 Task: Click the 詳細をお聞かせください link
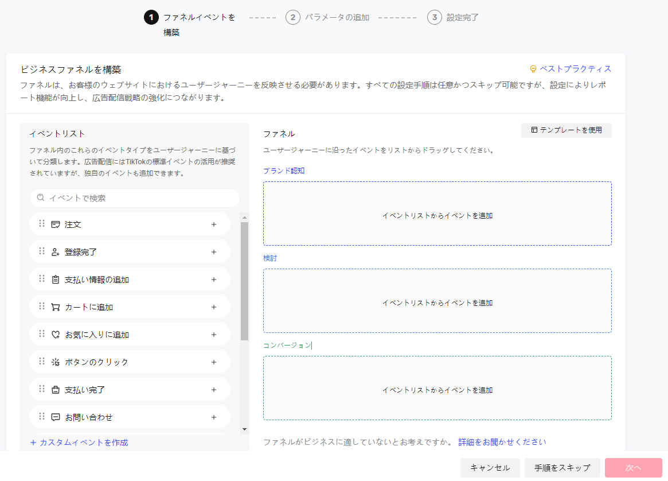tap(502, 442)
